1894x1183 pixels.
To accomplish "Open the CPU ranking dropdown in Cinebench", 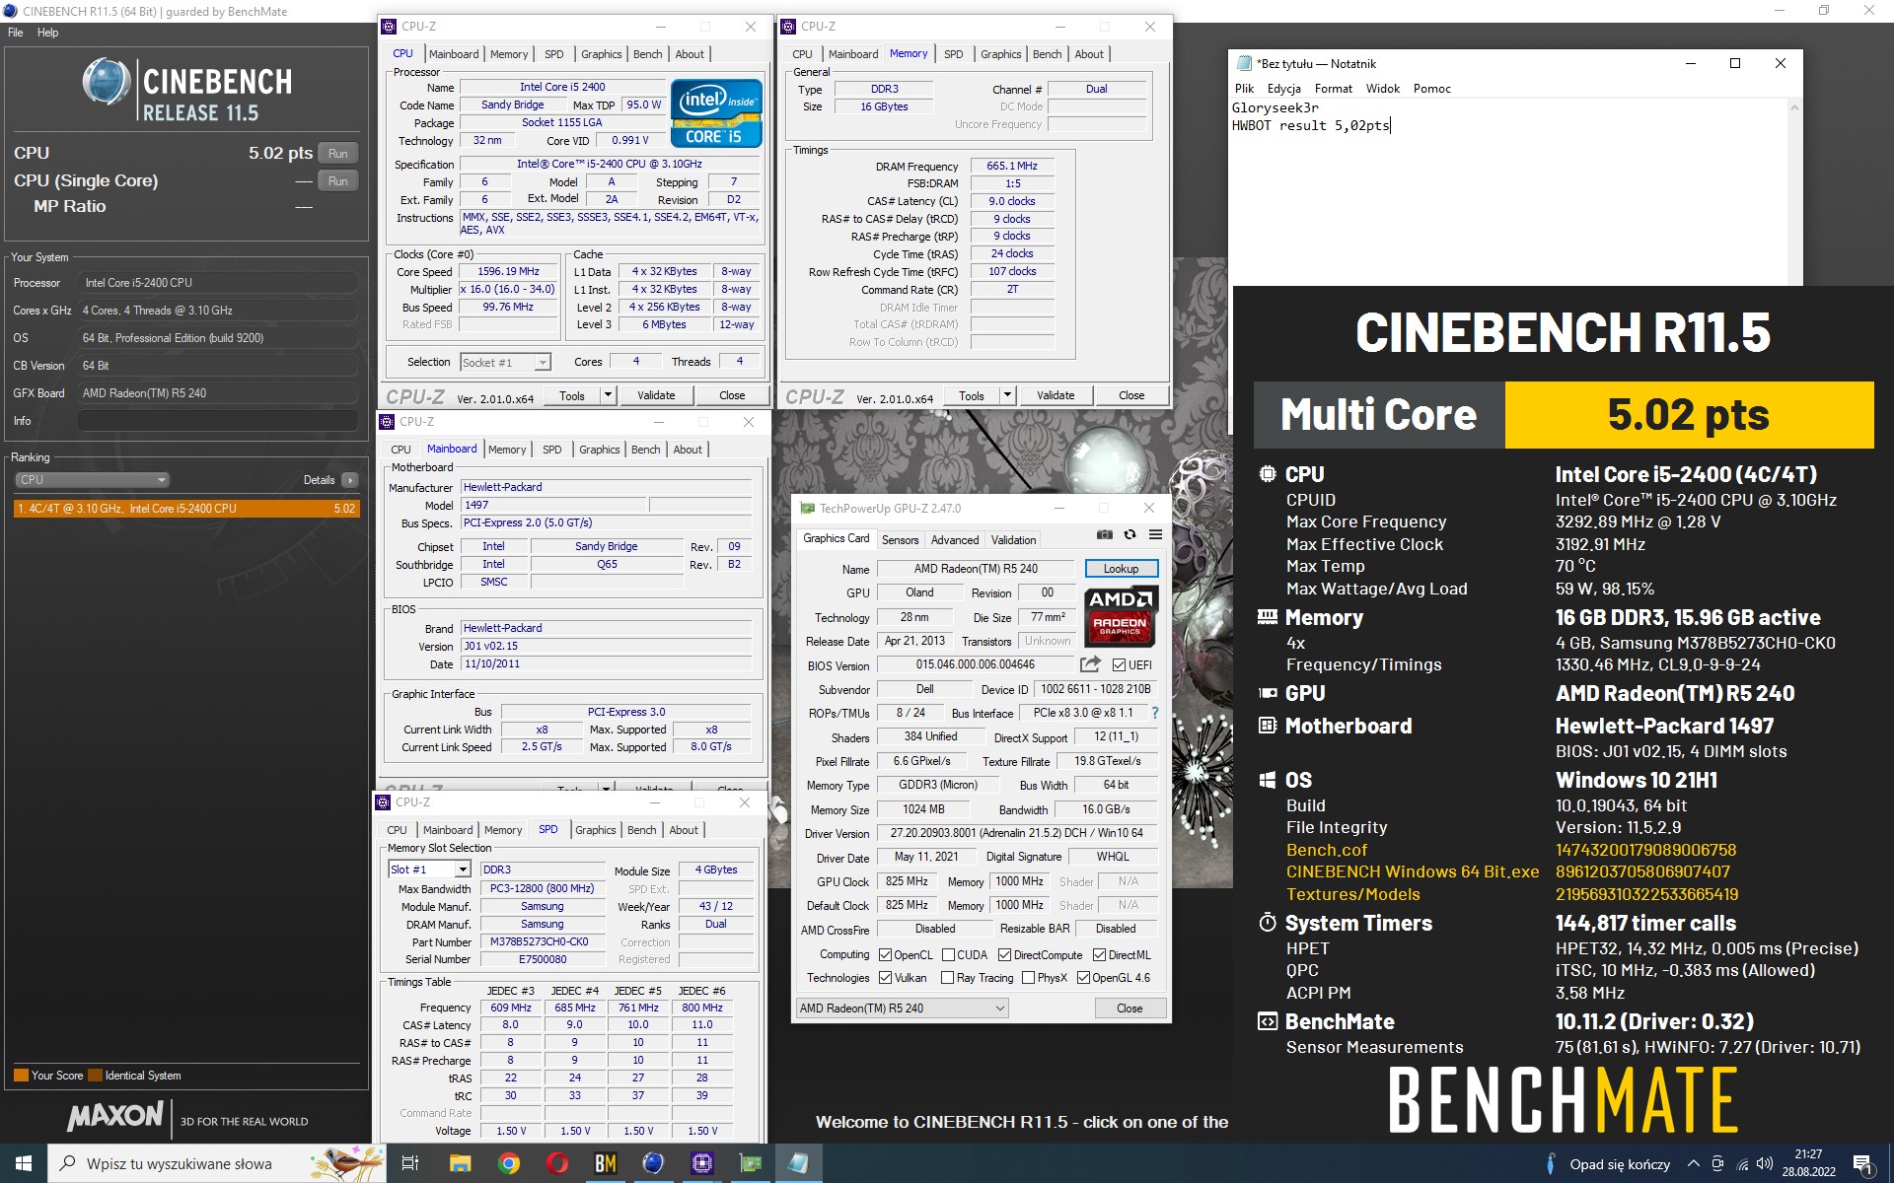I will point(92,480).
